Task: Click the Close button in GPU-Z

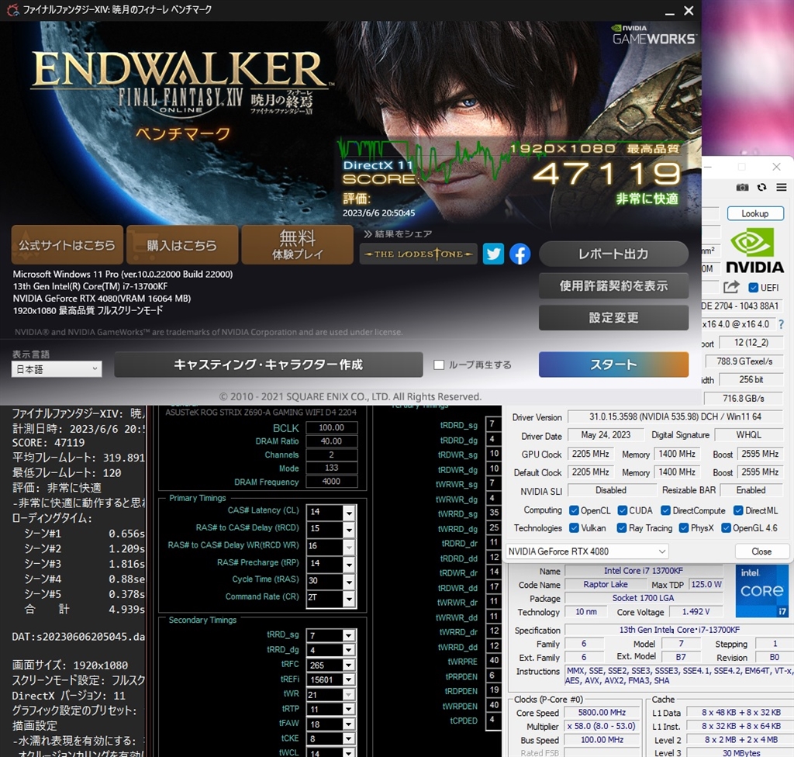Action: 761,551
